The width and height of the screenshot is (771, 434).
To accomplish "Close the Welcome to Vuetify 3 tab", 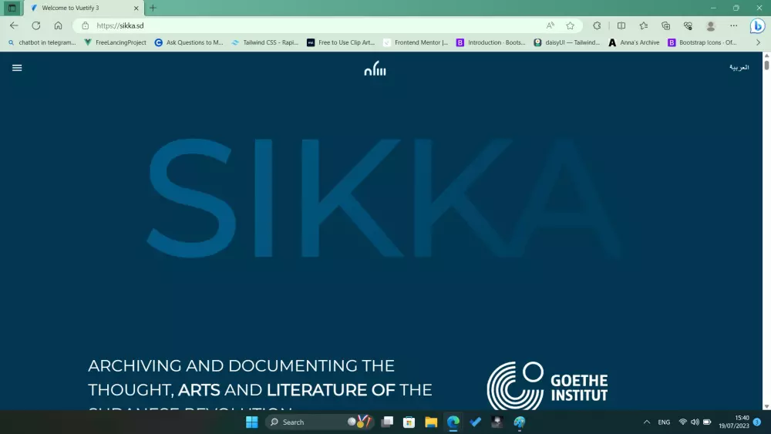I will (x=136, y=8).
